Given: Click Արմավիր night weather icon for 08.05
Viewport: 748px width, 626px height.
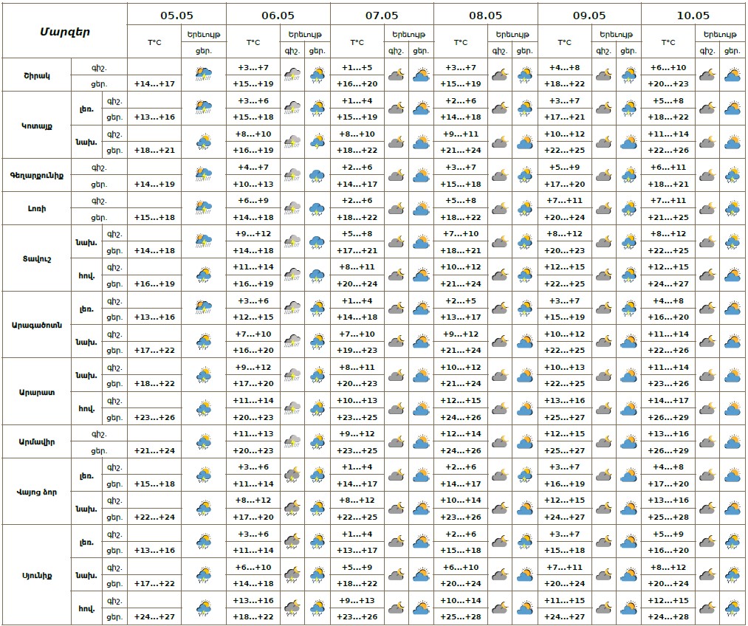Looking at the screenshot, I should (x=500, y=441).
